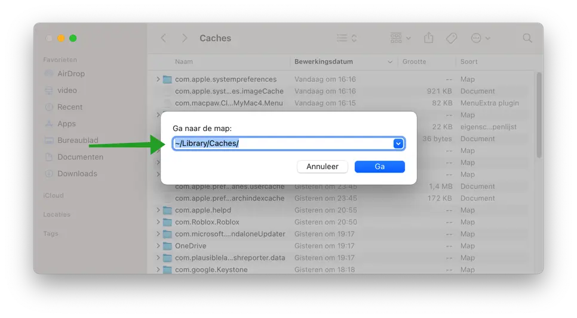Select Bureaublad in the sidebar
This screenshot has height=318, width=577.
click(x=78, y=140)
